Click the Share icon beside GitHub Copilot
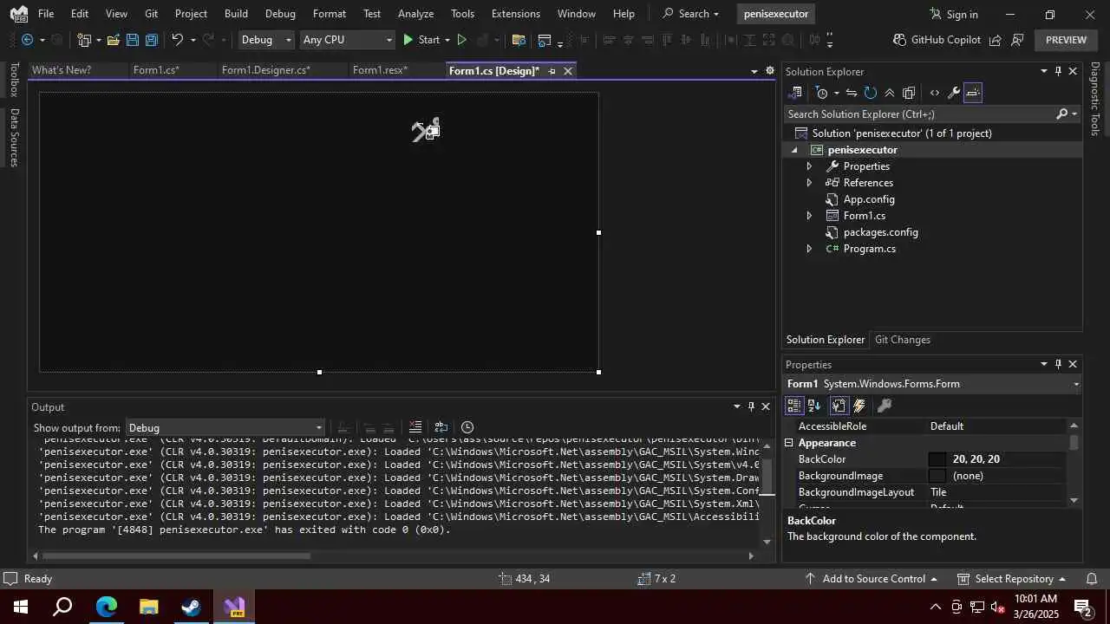Screen dimensions: 1110x624 pyautogui.click(x=995, y=40)
